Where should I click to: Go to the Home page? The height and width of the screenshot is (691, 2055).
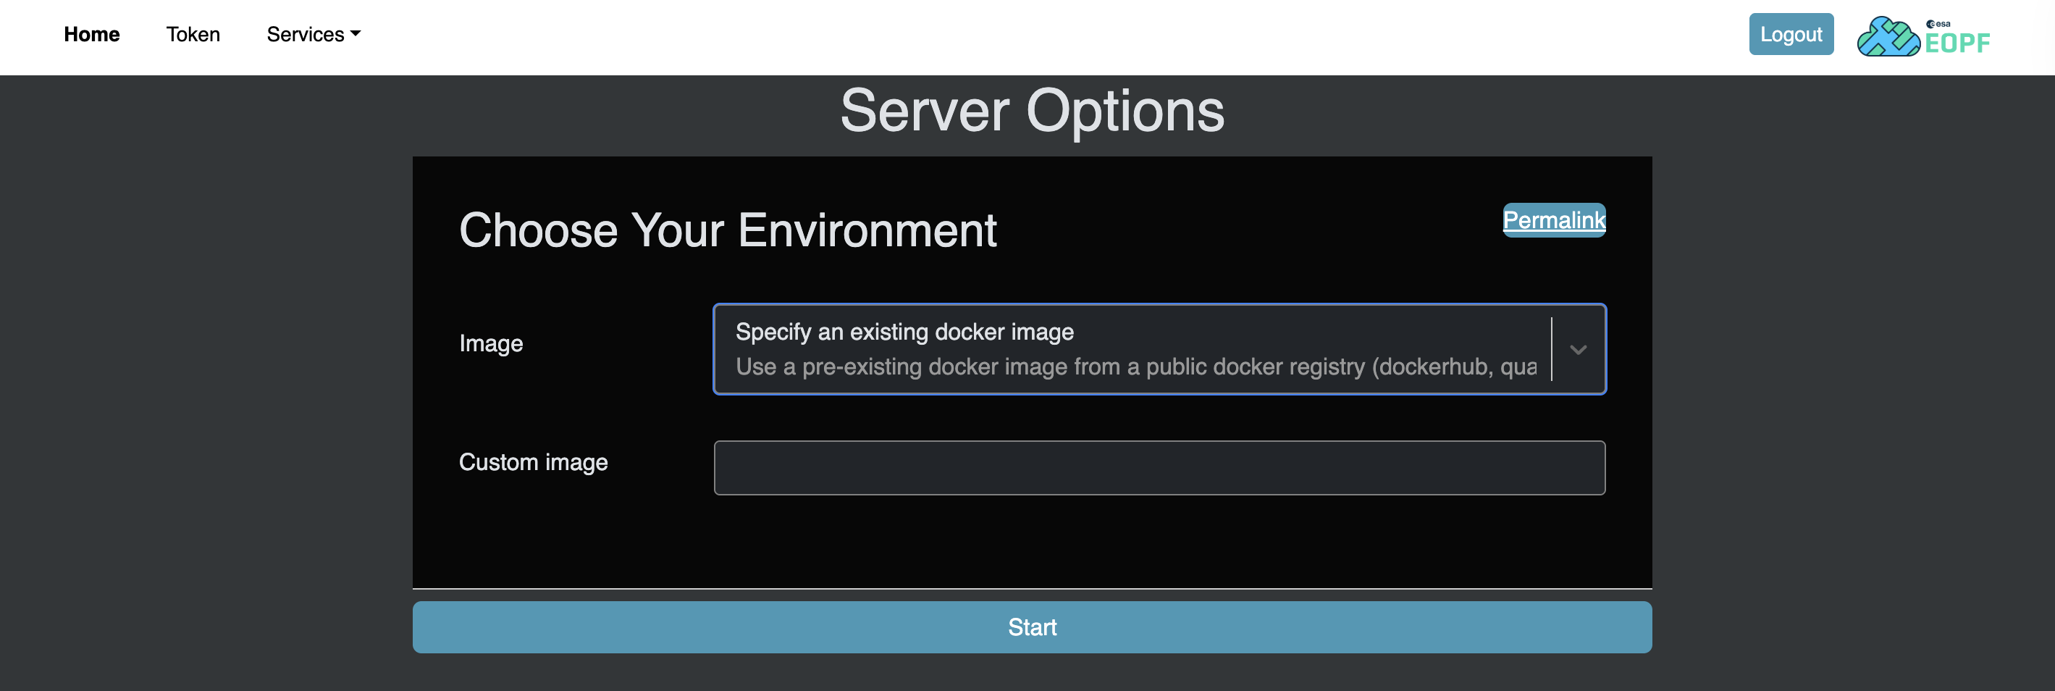point(92,34)
